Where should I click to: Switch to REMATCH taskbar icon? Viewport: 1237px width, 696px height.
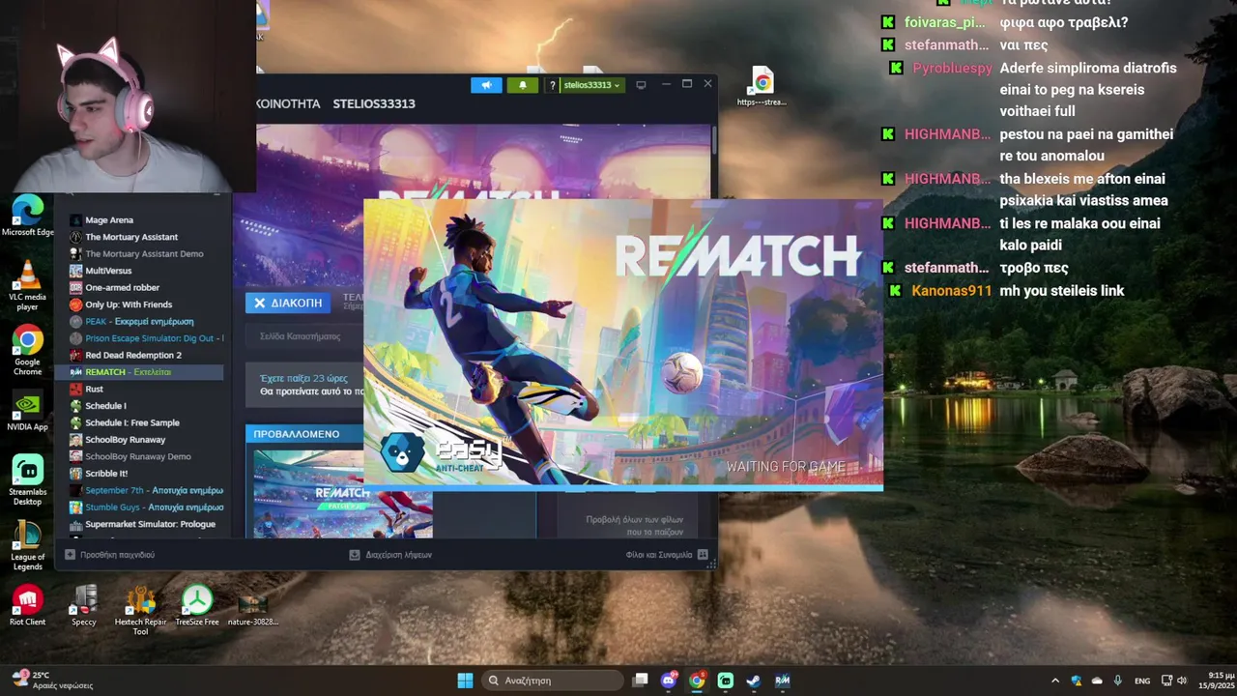point(783,681)
